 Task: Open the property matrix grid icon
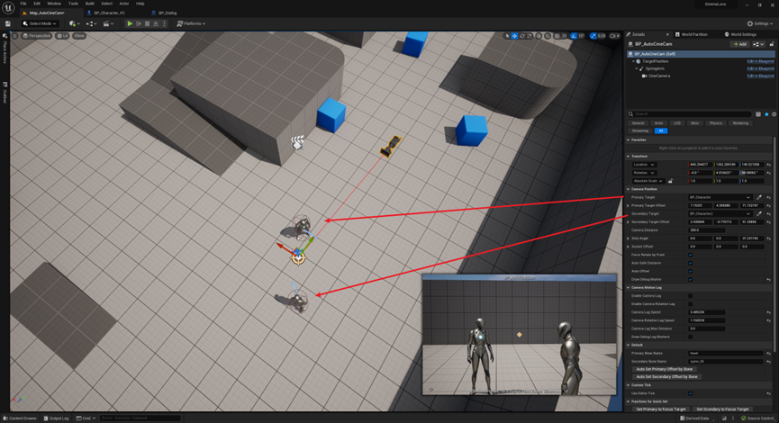pyautogui.click(x=758, y=114)
